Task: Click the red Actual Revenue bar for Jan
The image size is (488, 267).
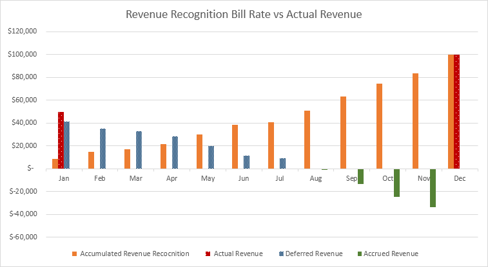Action: [61, 140]
